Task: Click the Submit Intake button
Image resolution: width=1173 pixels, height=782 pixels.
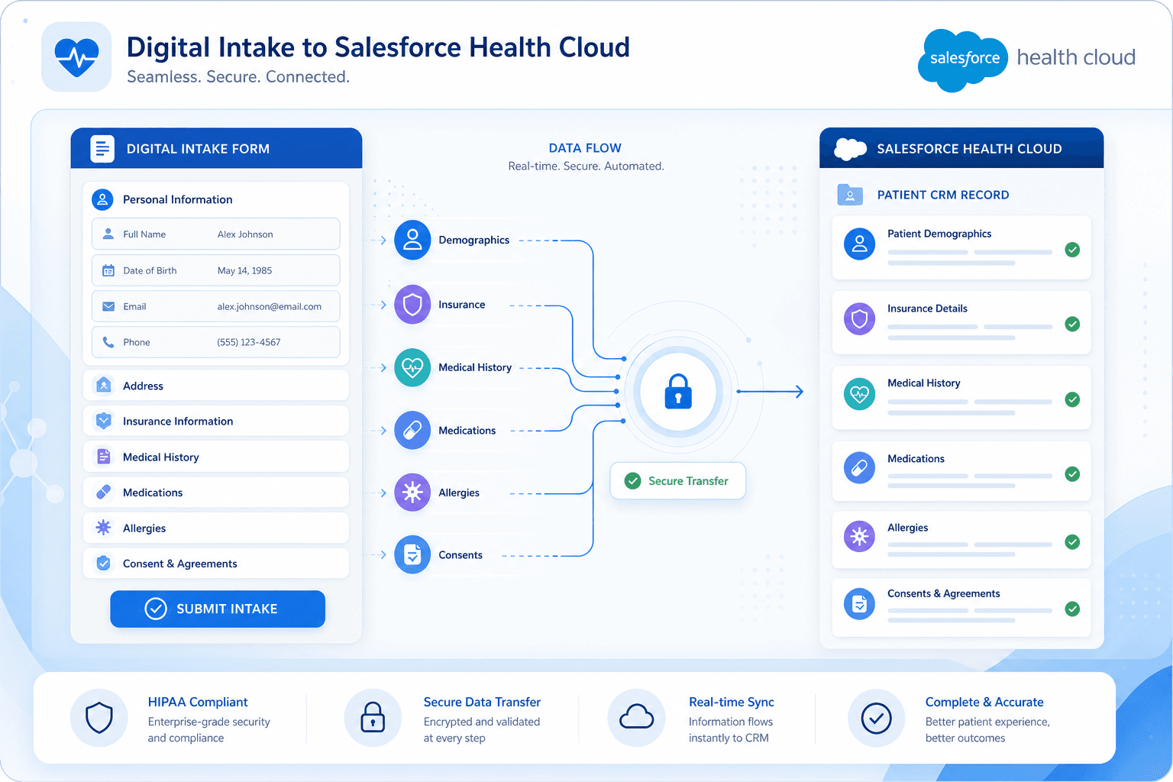Action: [218, 609]
